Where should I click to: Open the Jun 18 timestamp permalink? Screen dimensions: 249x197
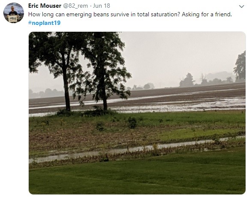pyautogui.click(x=102, y=6)
